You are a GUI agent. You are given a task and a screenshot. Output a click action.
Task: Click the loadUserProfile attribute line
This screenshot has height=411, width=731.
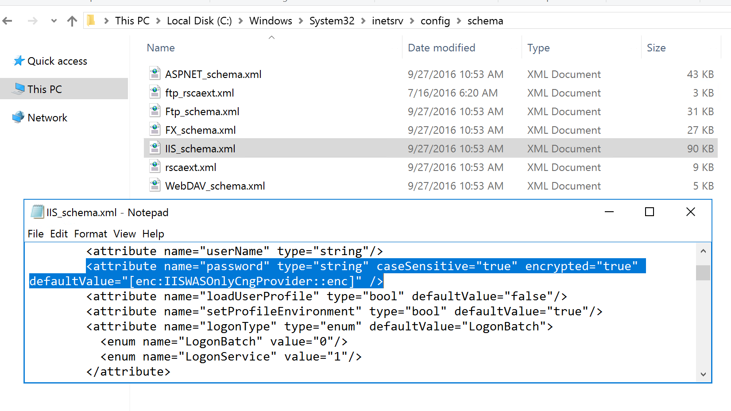point(327,296)
